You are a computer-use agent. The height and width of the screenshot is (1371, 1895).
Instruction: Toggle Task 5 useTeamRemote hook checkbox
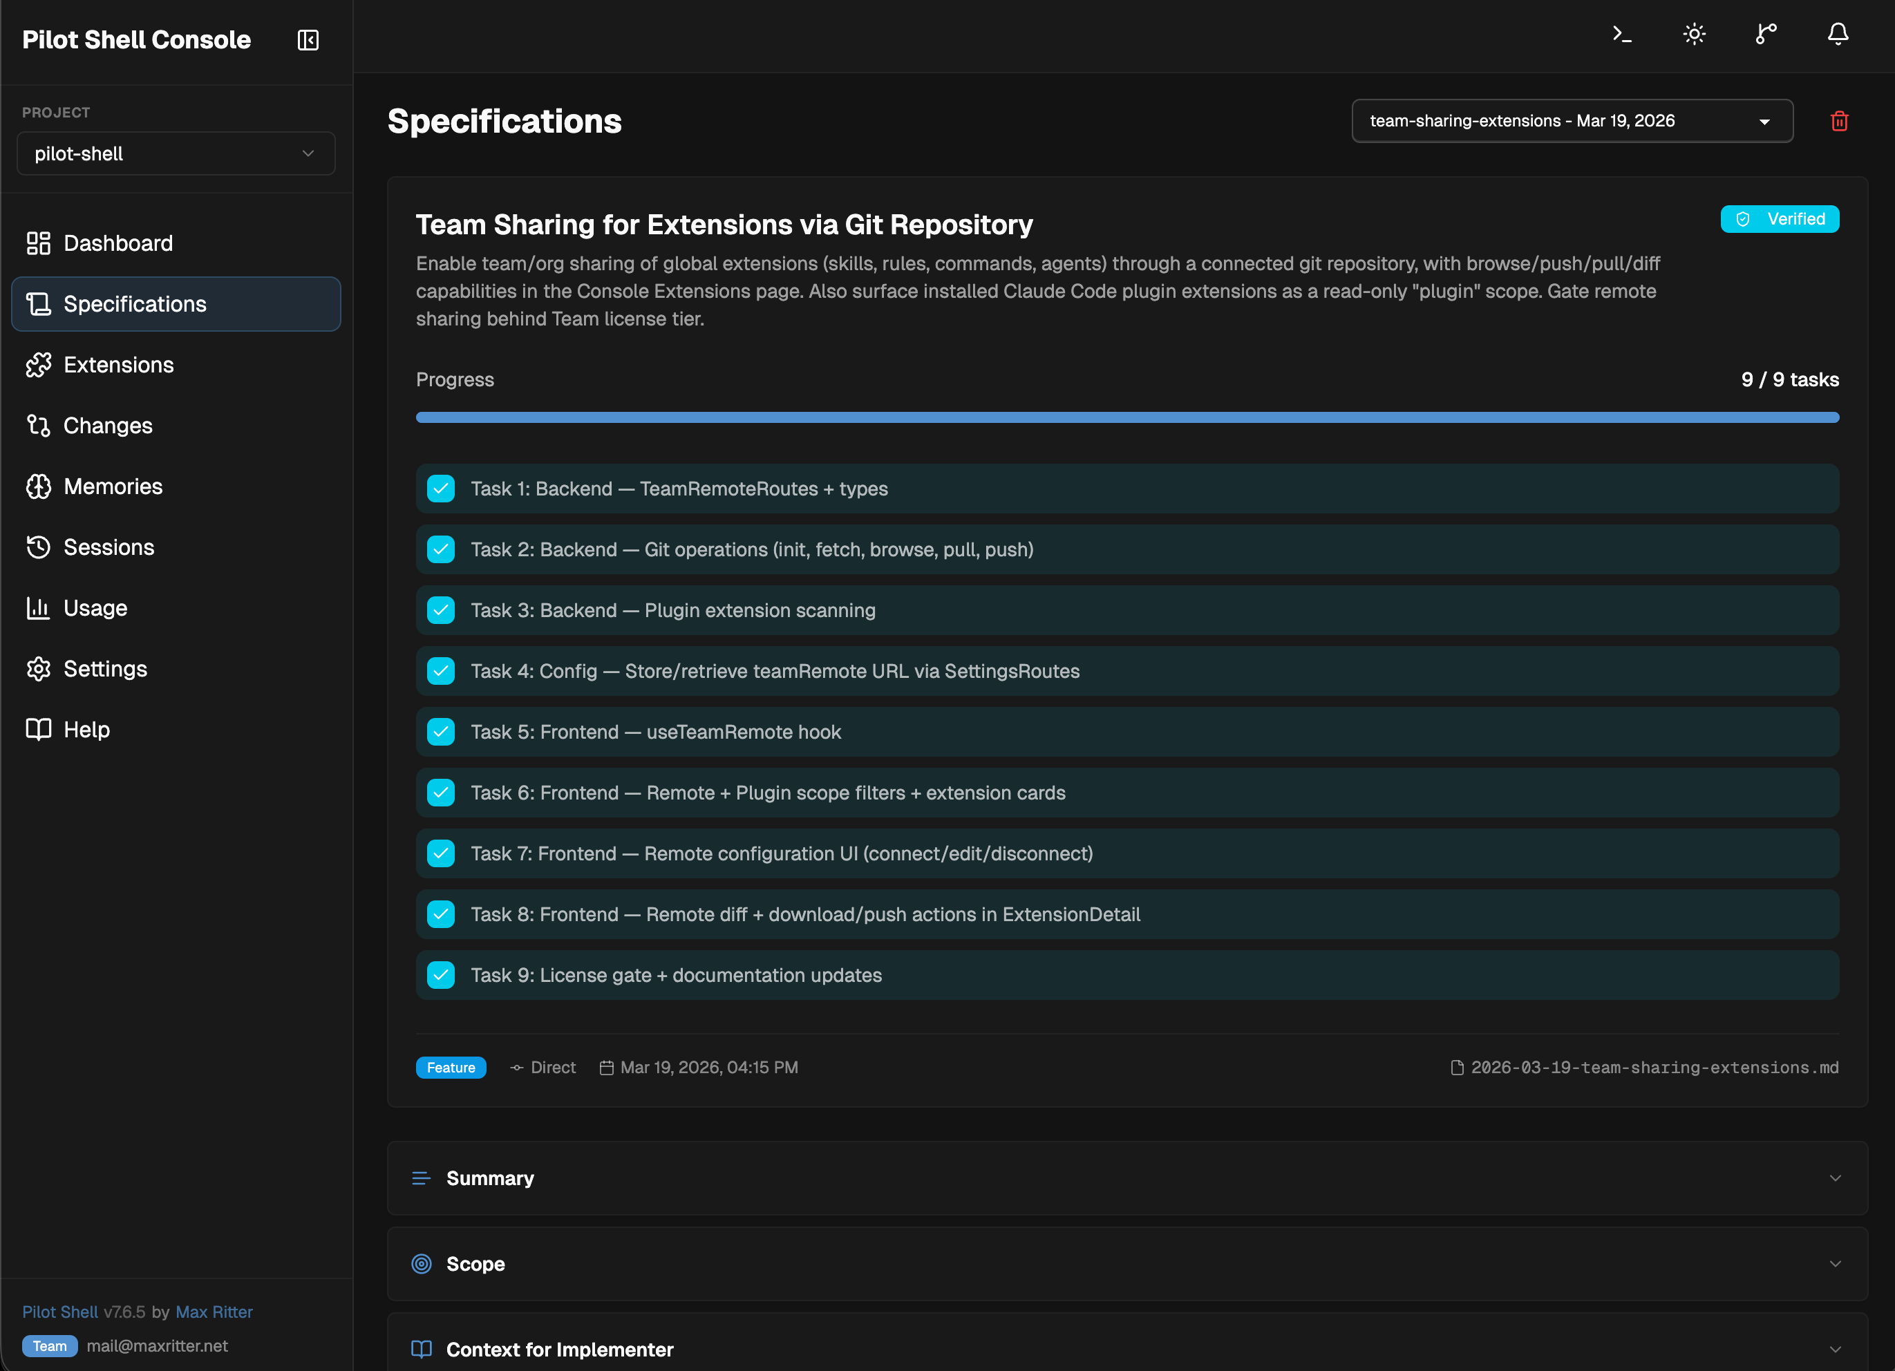[x=440, y=732]
